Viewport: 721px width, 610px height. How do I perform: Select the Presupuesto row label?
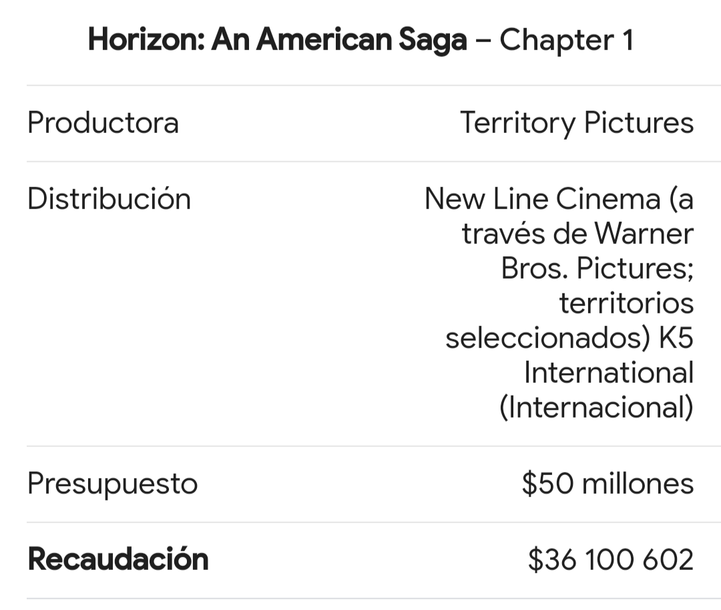(x=113, y=484)
